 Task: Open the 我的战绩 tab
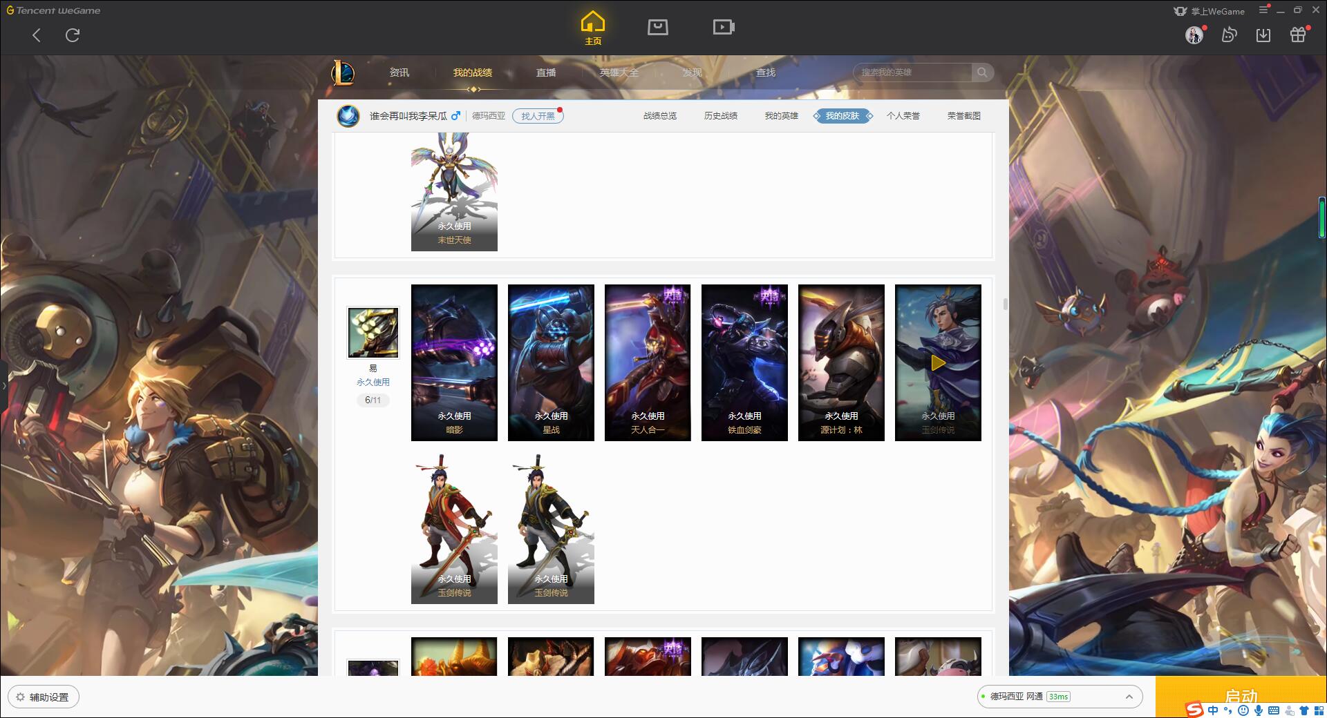tap(473, 72)
